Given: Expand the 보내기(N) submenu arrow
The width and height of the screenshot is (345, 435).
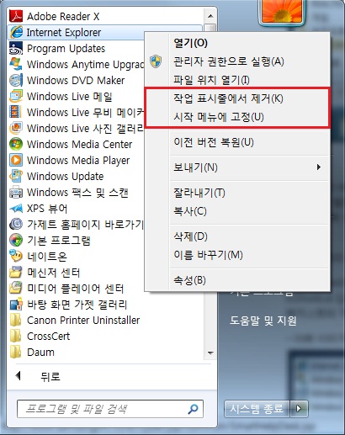Looking at the screenshot, I should pos(318,167).
